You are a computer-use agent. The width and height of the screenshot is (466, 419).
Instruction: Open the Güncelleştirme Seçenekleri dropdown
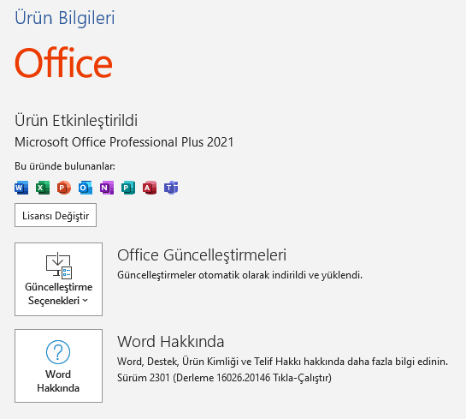pos(58,279)
